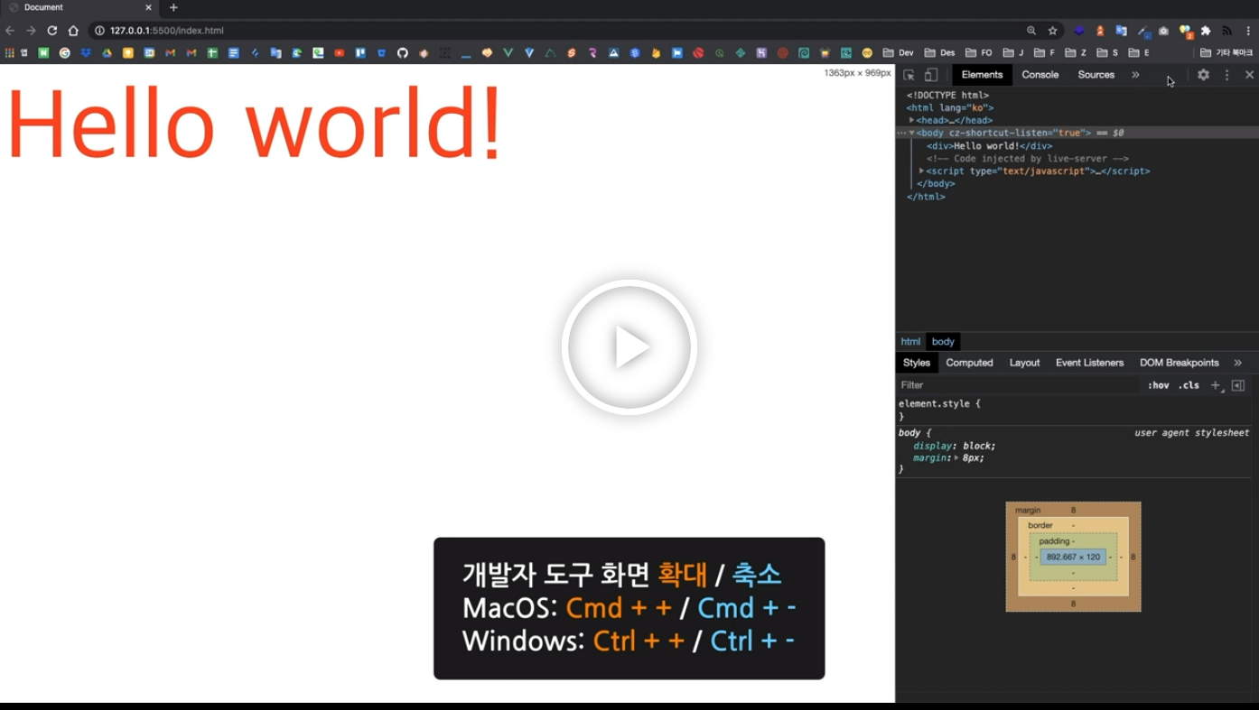Open the Computed tab
The width and height of the screenshot is (1259, 710).
click(969, 363)
